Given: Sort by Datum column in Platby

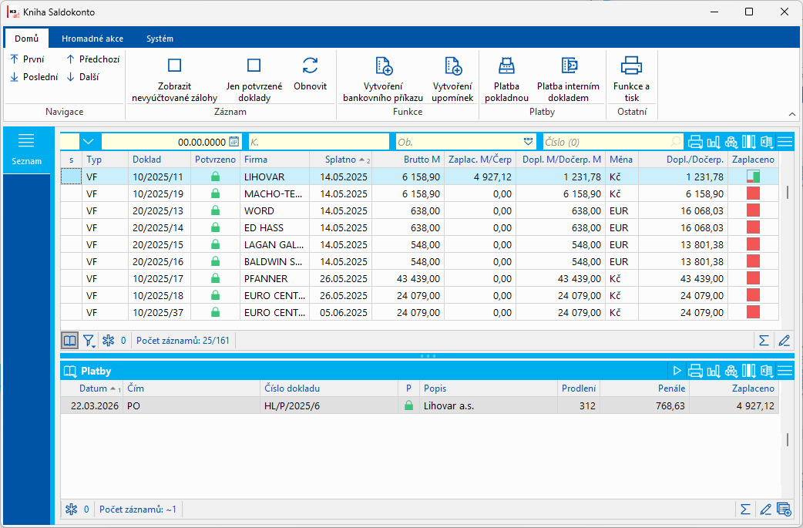Looking at the screenshot, I should [x=92, y=388].
